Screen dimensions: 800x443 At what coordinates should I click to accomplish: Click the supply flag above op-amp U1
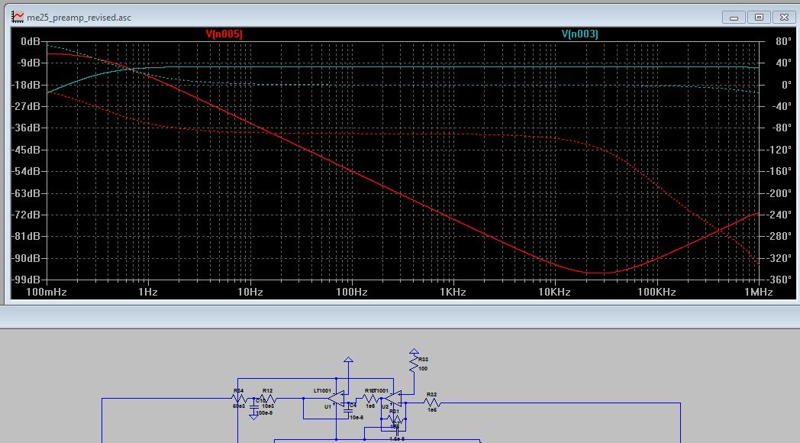[x=348, y=359]
